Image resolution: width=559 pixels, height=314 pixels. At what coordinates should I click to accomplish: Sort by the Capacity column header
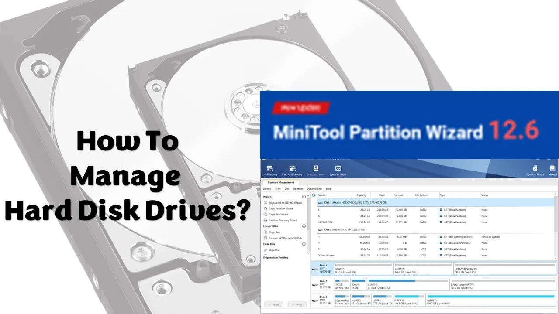[362, 195]
